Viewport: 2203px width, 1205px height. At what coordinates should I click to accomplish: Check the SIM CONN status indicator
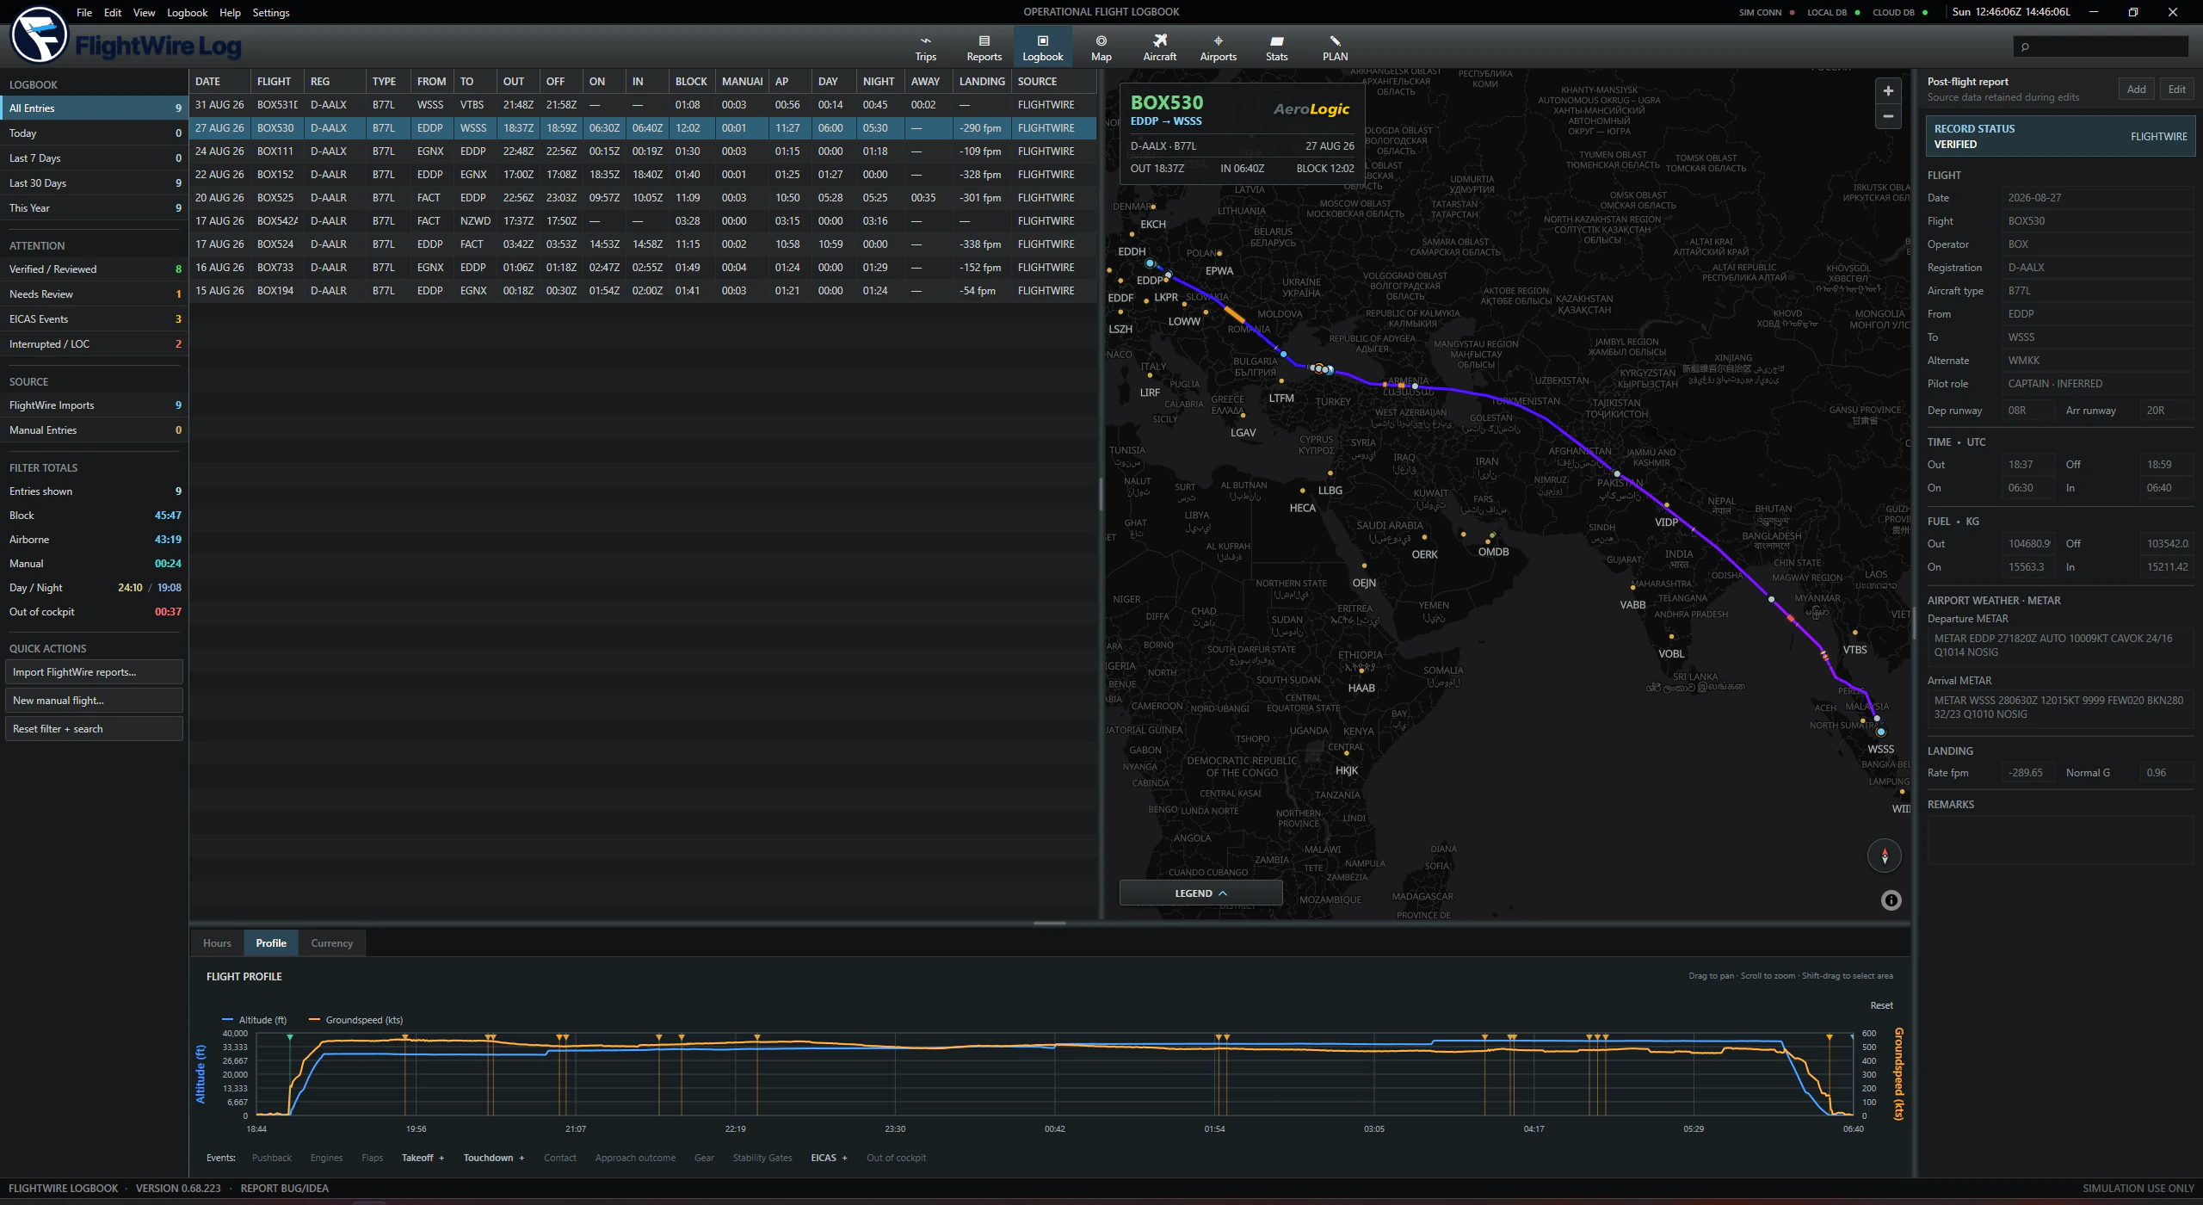[1766, 12]
